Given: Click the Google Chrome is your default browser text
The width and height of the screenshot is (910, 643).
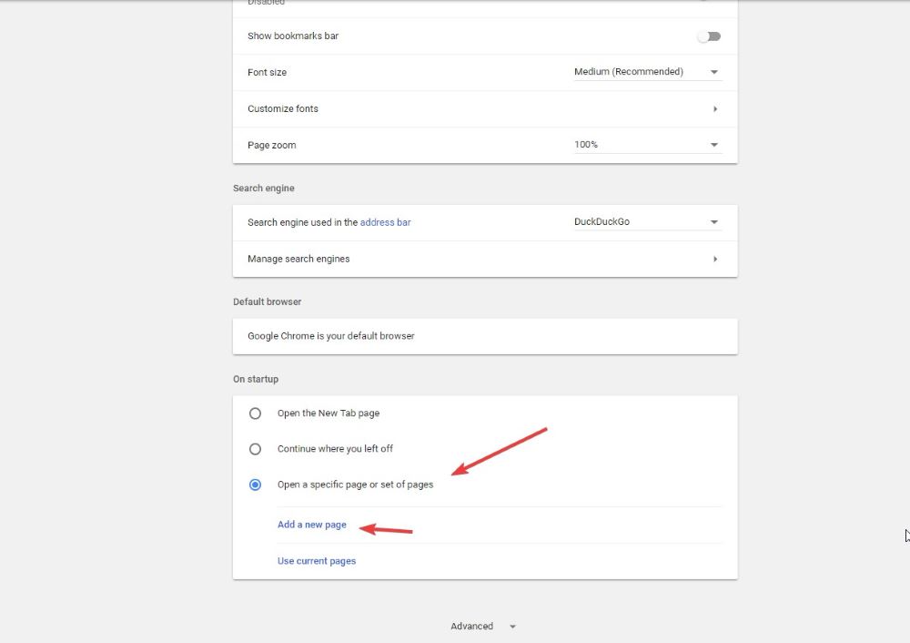Looking at the screenshot, I should [331, 336].
